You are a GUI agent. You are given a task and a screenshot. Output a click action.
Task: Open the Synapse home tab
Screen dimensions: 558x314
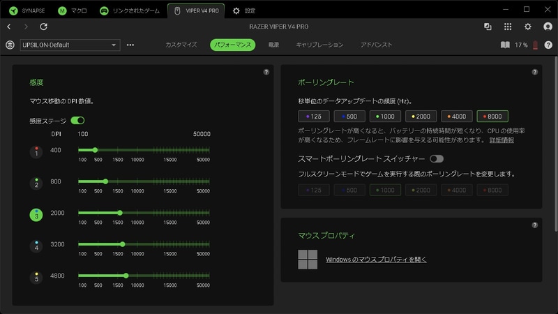point(27,10)
